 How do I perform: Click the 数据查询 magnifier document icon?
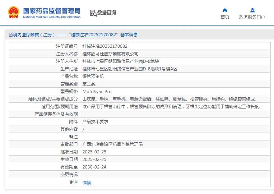[93, 13]
